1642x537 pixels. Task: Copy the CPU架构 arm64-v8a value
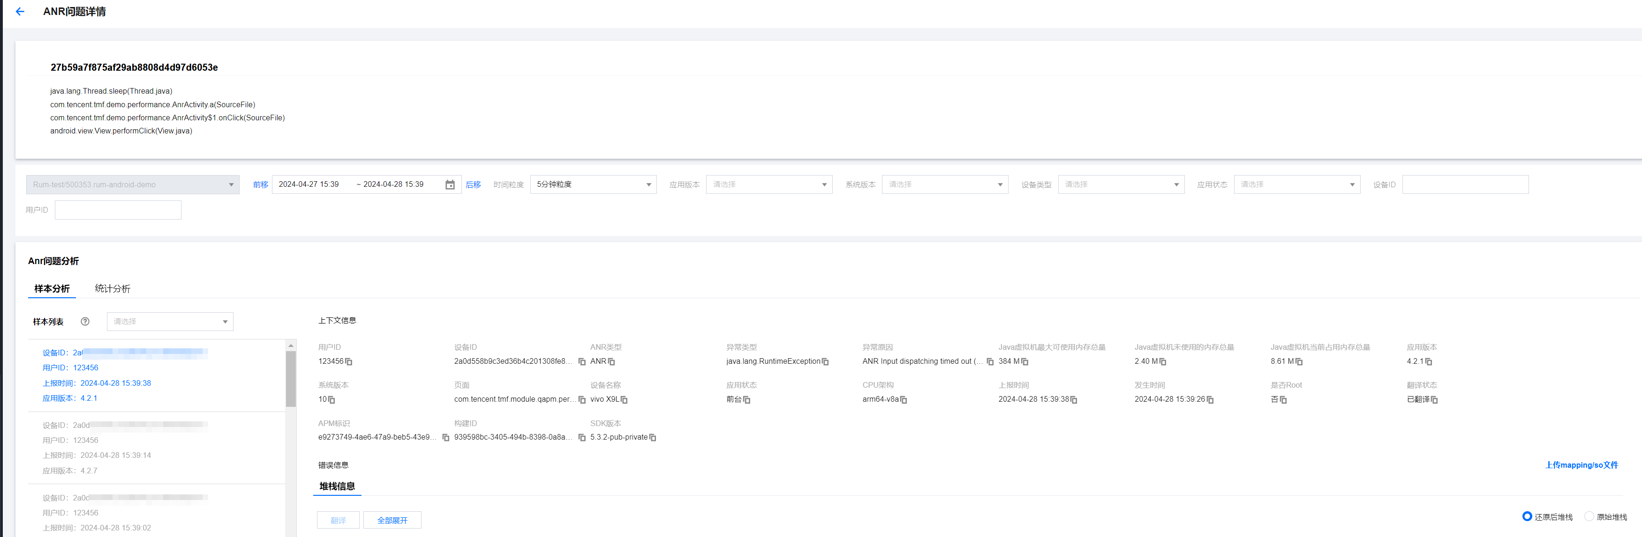[x=903, y=399]
